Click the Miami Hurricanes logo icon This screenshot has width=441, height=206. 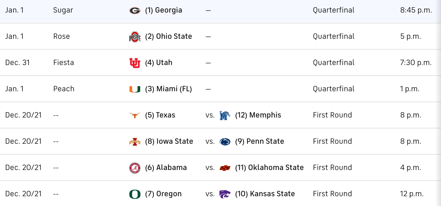135,89
